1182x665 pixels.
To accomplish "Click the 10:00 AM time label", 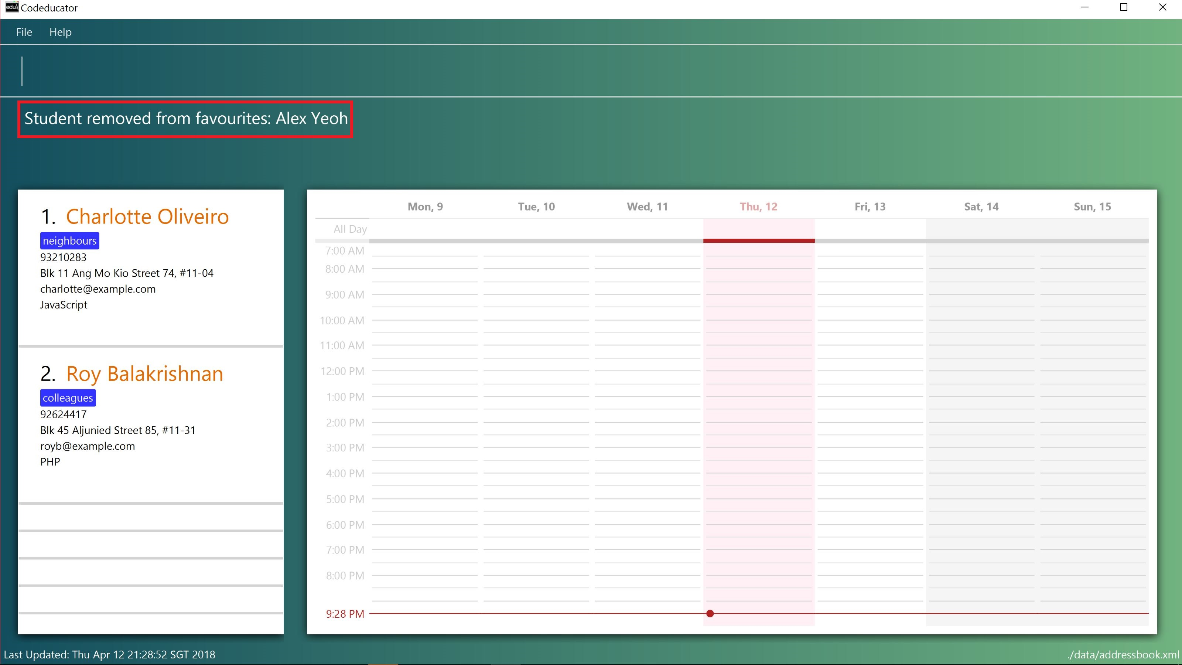I will (342, 320).
